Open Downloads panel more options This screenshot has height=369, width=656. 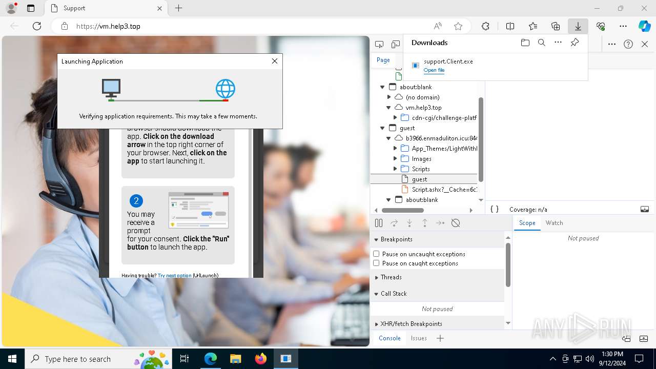tap(558, 43)
